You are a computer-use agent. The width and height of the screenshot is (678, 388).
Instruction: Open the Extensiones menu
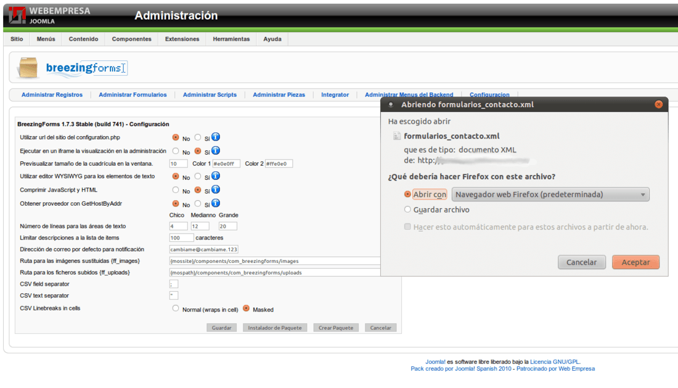coord(182,39)
